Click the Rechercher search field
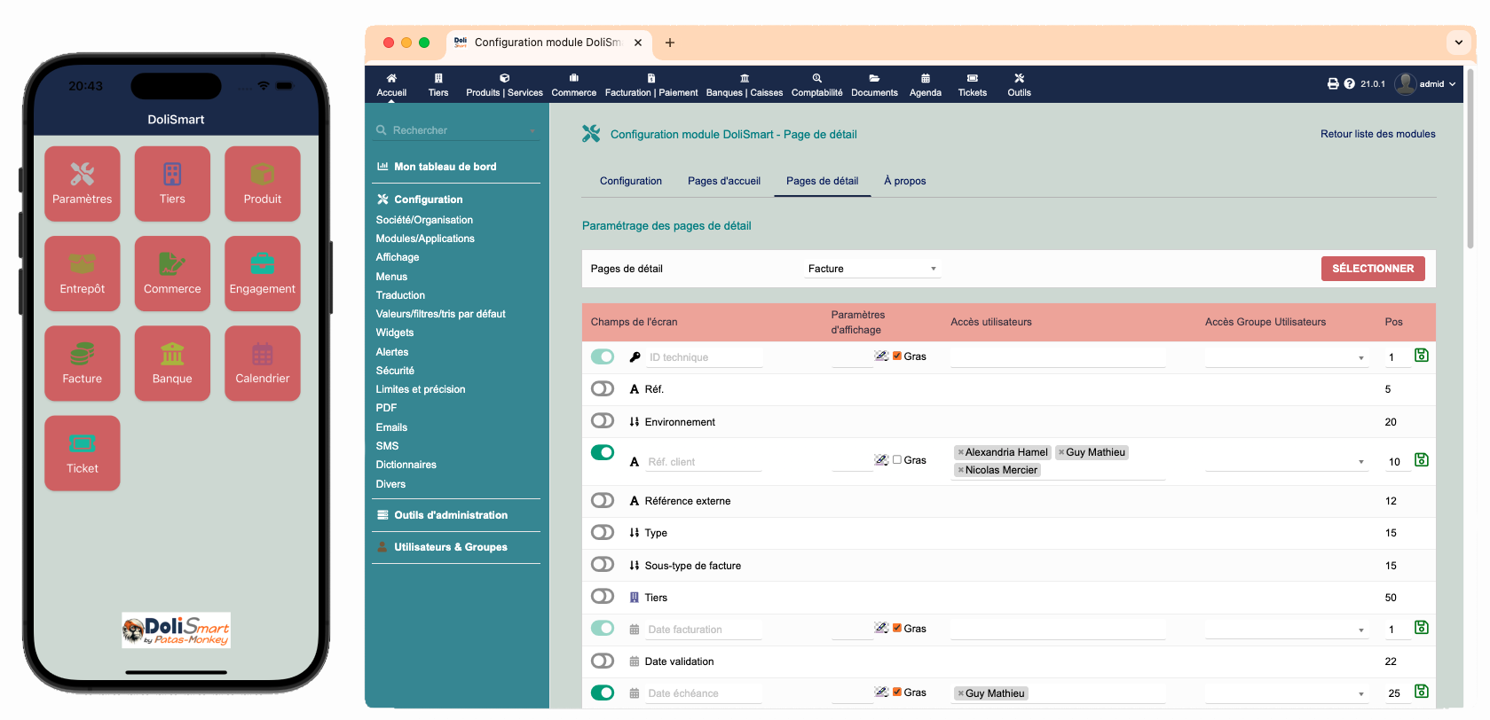The height and width of the screenshot is (720, 1490). coord(455,130)
